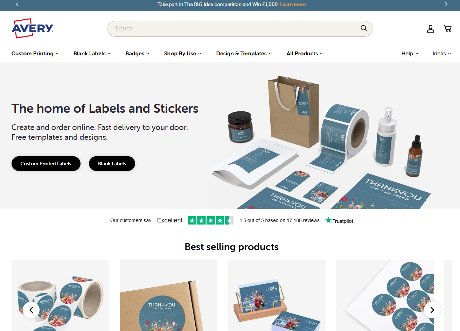The image size is (460, 331).
Task: Open the business cards product thumbnail
Action: tap(277, 295)
